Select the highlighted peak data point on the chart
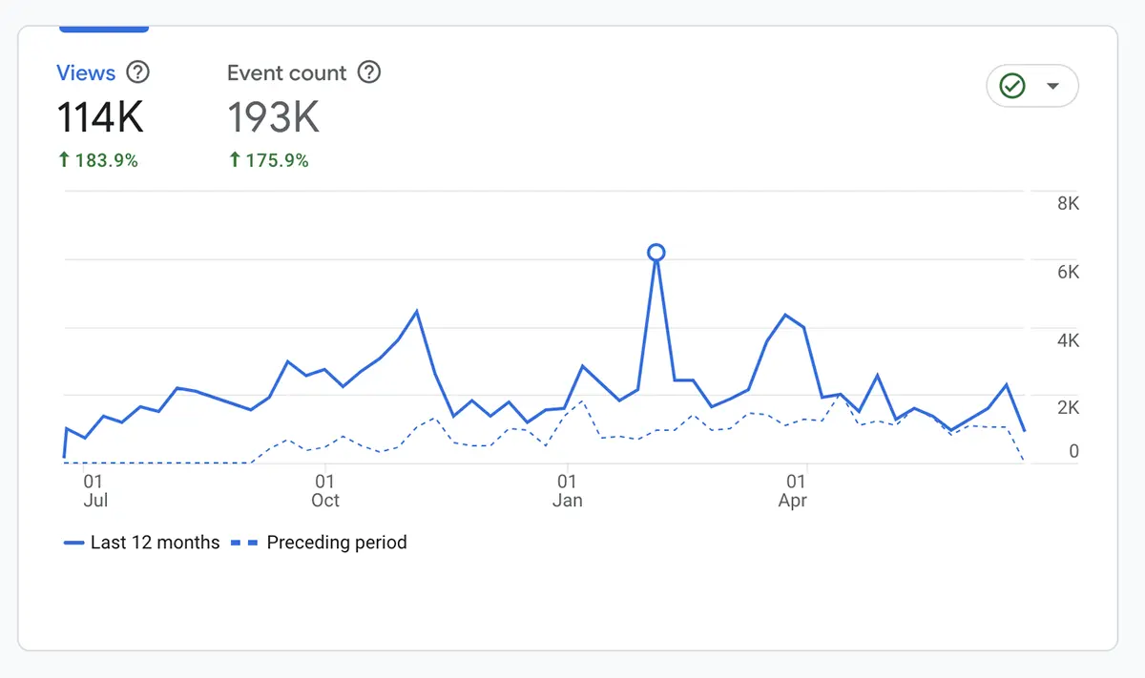The image size is (1145, 678). click(656, 252)
